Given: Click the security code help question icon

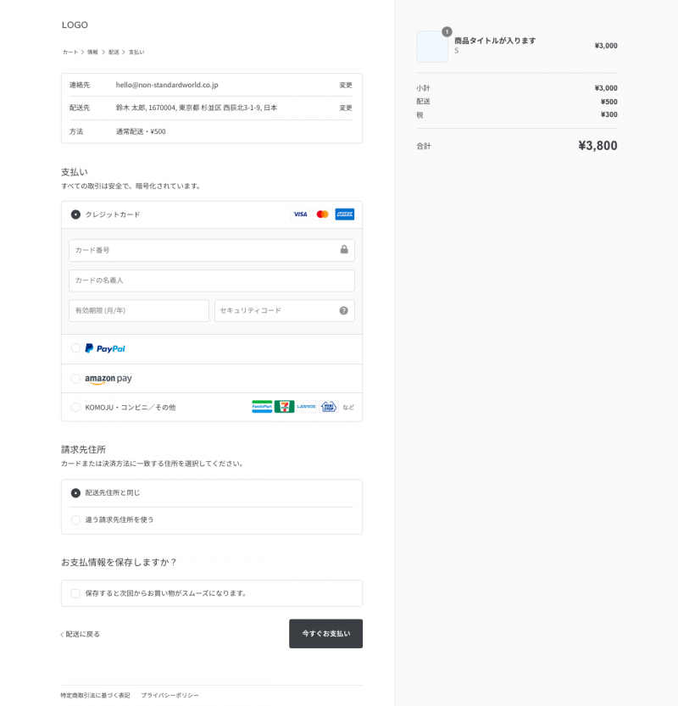Looking at the screenshot, I should tap(343, 311).
